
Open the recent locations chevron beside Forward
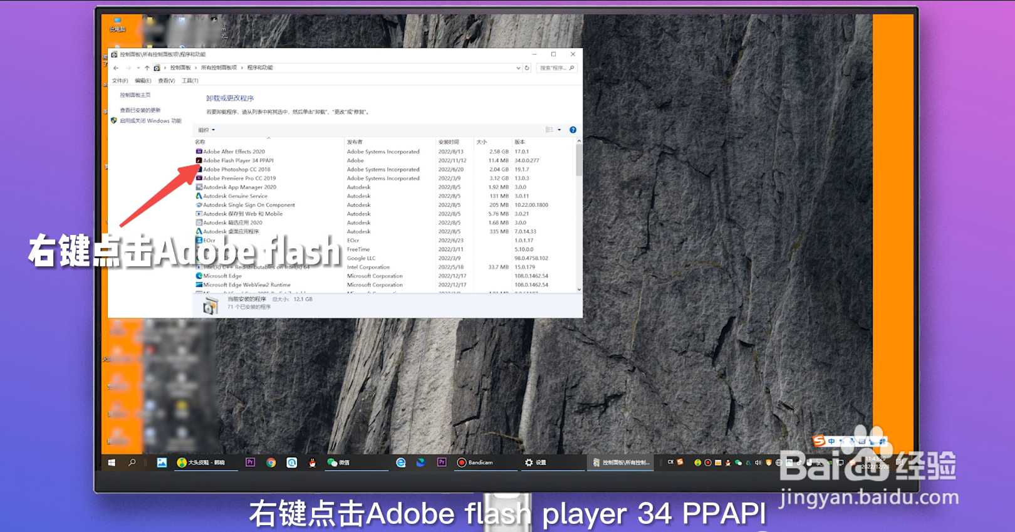(x=138, y=68)
